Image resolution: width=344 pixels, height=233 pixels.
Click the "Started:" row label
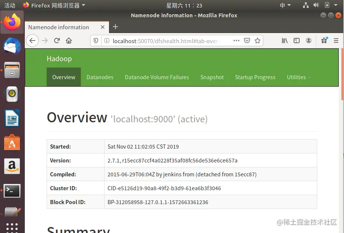pyautogui.click(x=60, y=146)
